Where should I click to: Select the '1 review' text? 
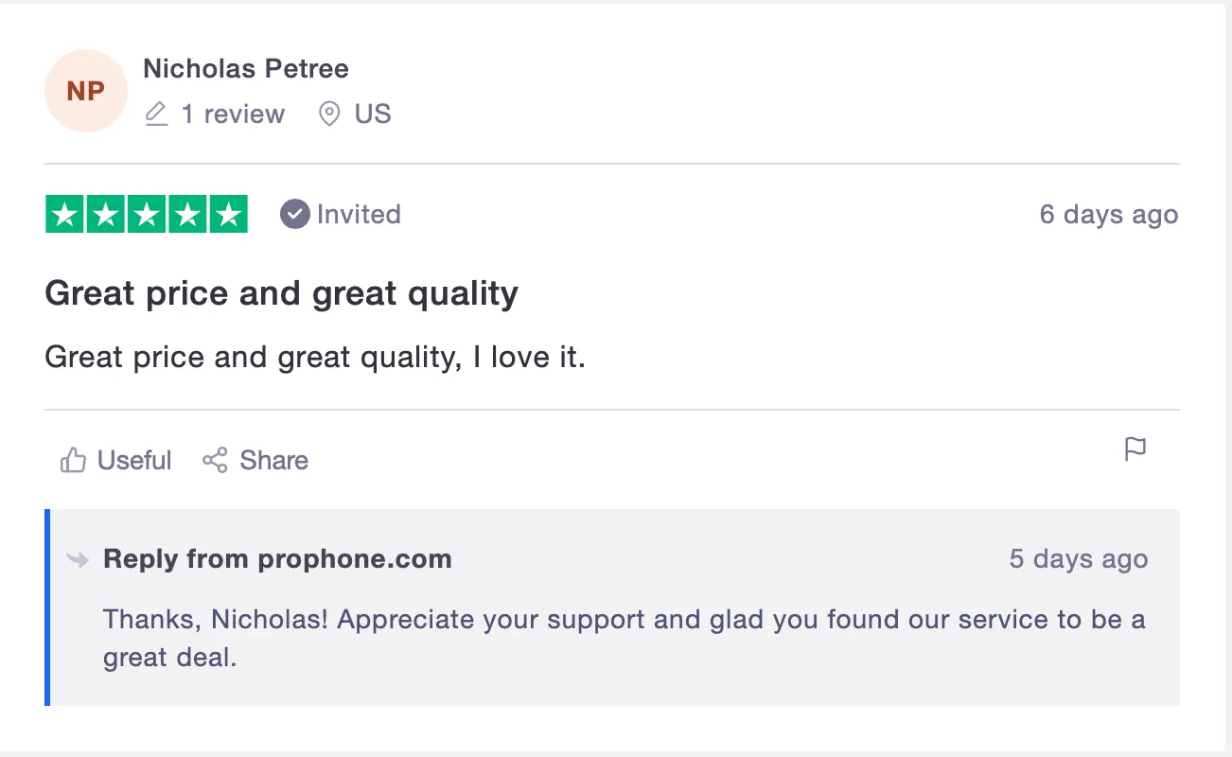(x=233, y=114)
